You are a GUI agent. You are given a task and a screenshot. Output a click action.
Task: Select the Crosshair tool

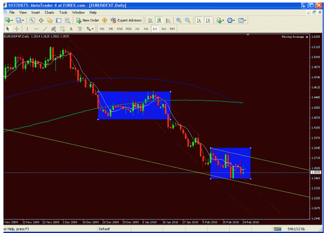pos(17,28)
